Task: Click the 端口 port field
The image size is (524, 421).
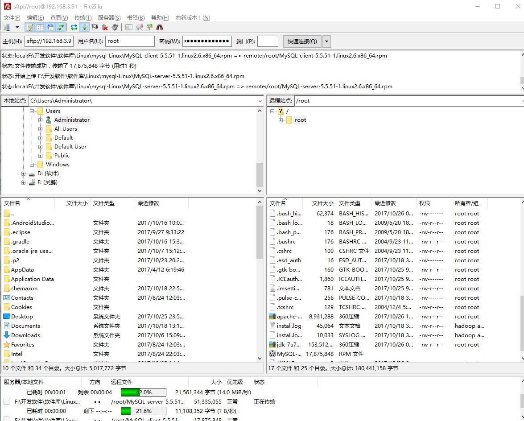Action: [268, 41]
